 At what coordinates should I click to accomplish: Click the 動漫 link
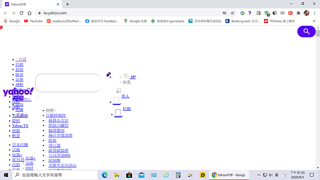point(16,136)
